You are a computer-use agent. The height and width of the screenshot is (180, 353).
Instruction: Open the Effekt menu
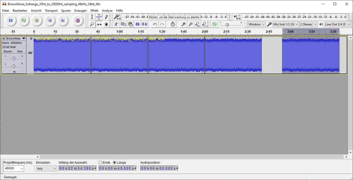pyautogui.click(x=94, y=10)
